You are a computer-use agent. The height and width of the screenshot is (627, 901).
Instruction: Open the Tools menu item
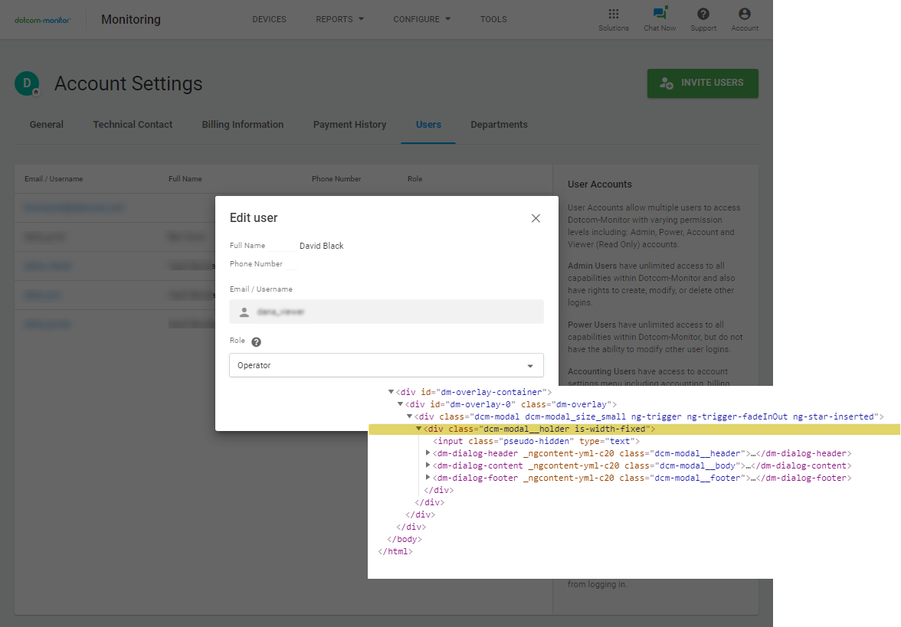pyautogui.click(x=493, y=19)
